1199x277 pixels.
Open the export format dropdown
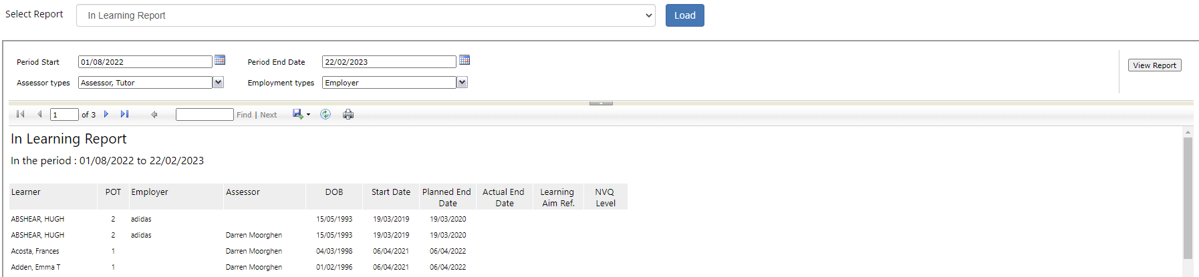[301, 114]
